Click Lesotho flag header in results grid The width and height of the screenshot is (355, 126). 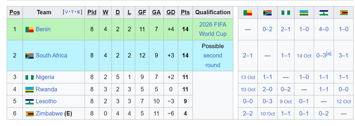(x=324, y=13)
